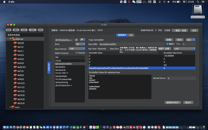The height and width of the screenshot is (130, 208).
Task: Click the 添加行 add row button
Action: [188, 102]
